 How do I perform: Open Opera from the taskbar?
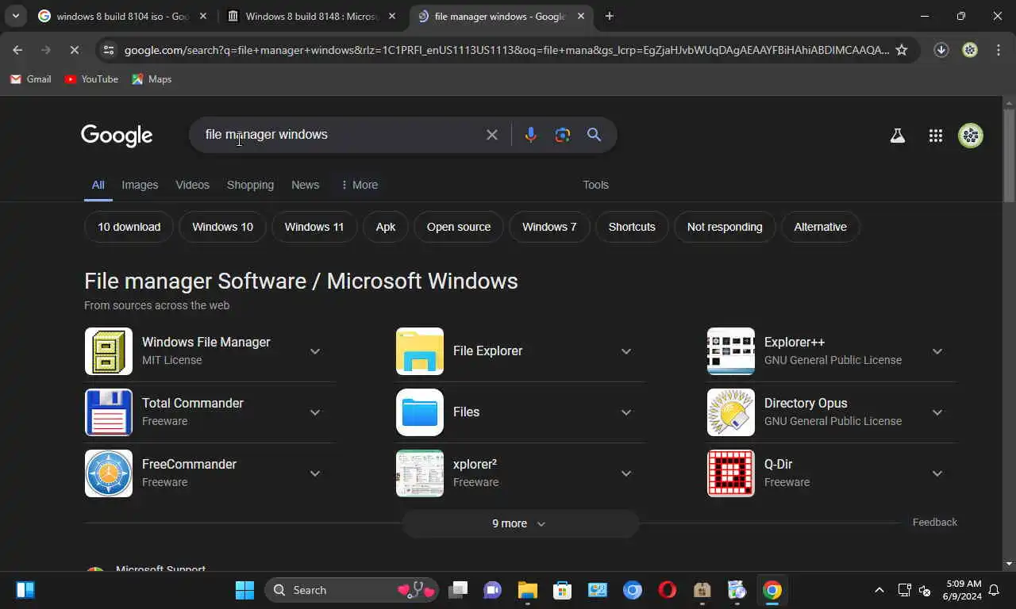(667, 590)
